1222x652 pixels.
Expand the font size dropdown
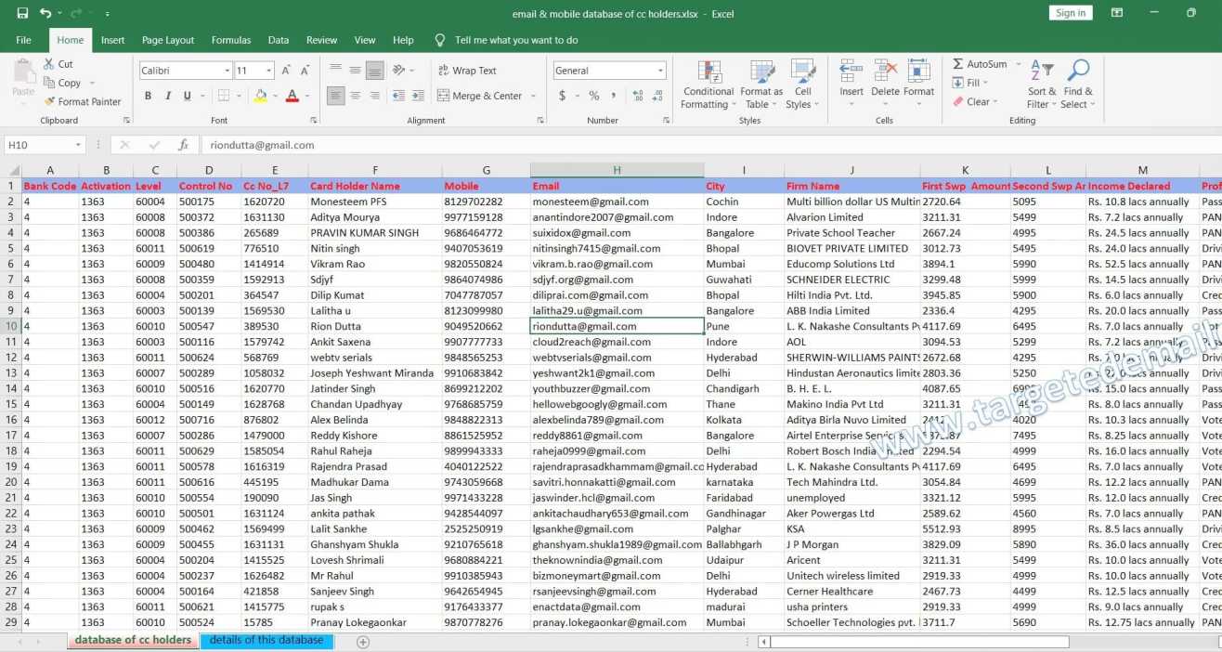coord(269,71)
